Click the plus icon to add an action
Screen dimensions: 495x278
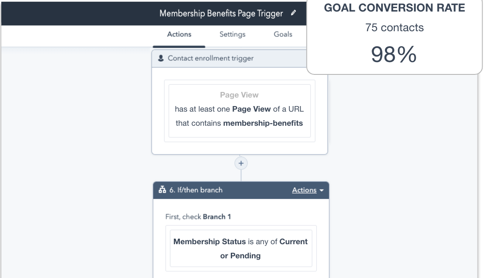(x=241, y=163)
